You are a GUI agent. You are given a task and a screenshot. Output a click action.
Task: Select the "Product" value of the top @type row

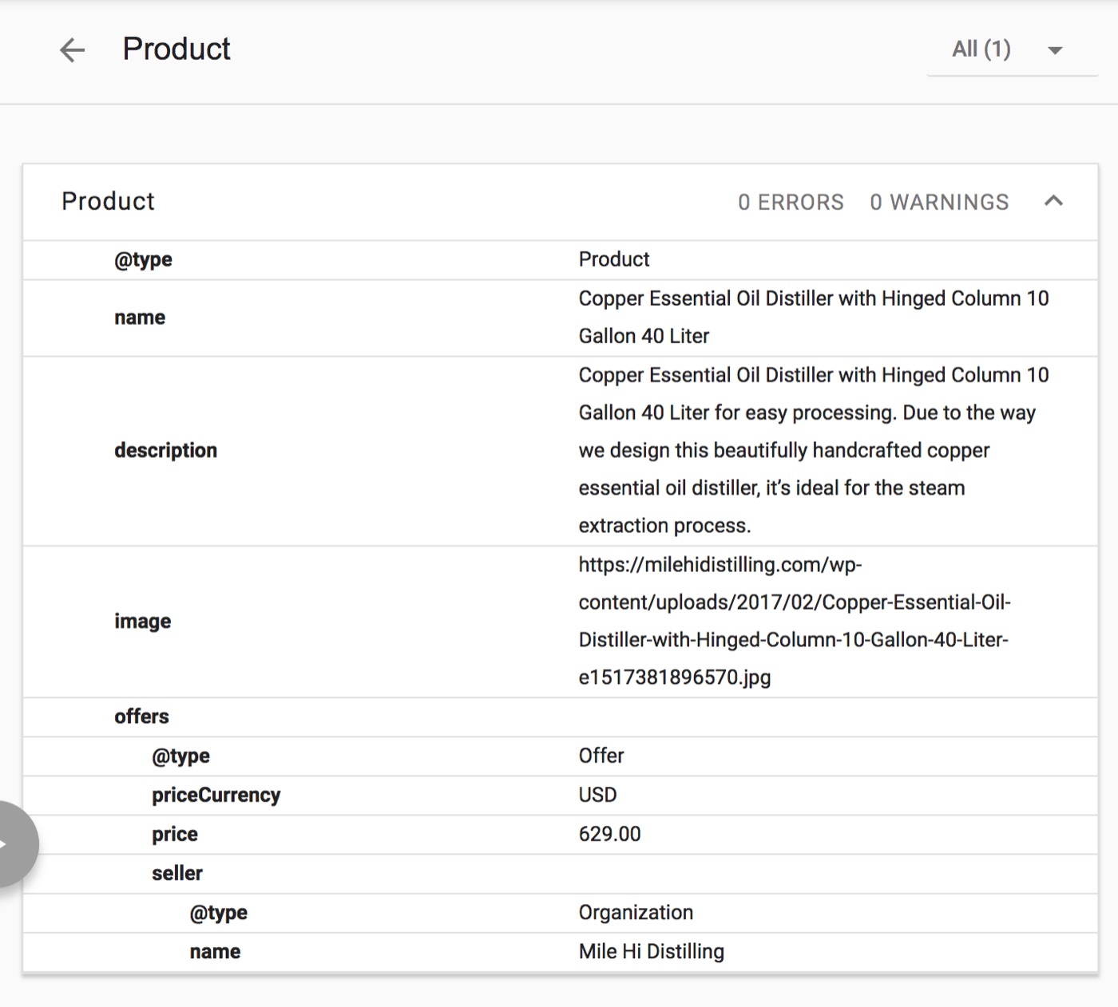click(x=614, y=259)
